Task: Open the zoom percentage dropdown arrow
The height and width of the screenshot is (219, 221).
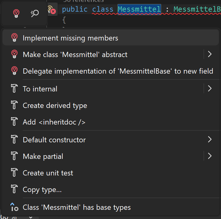Action: click(31, 217)
